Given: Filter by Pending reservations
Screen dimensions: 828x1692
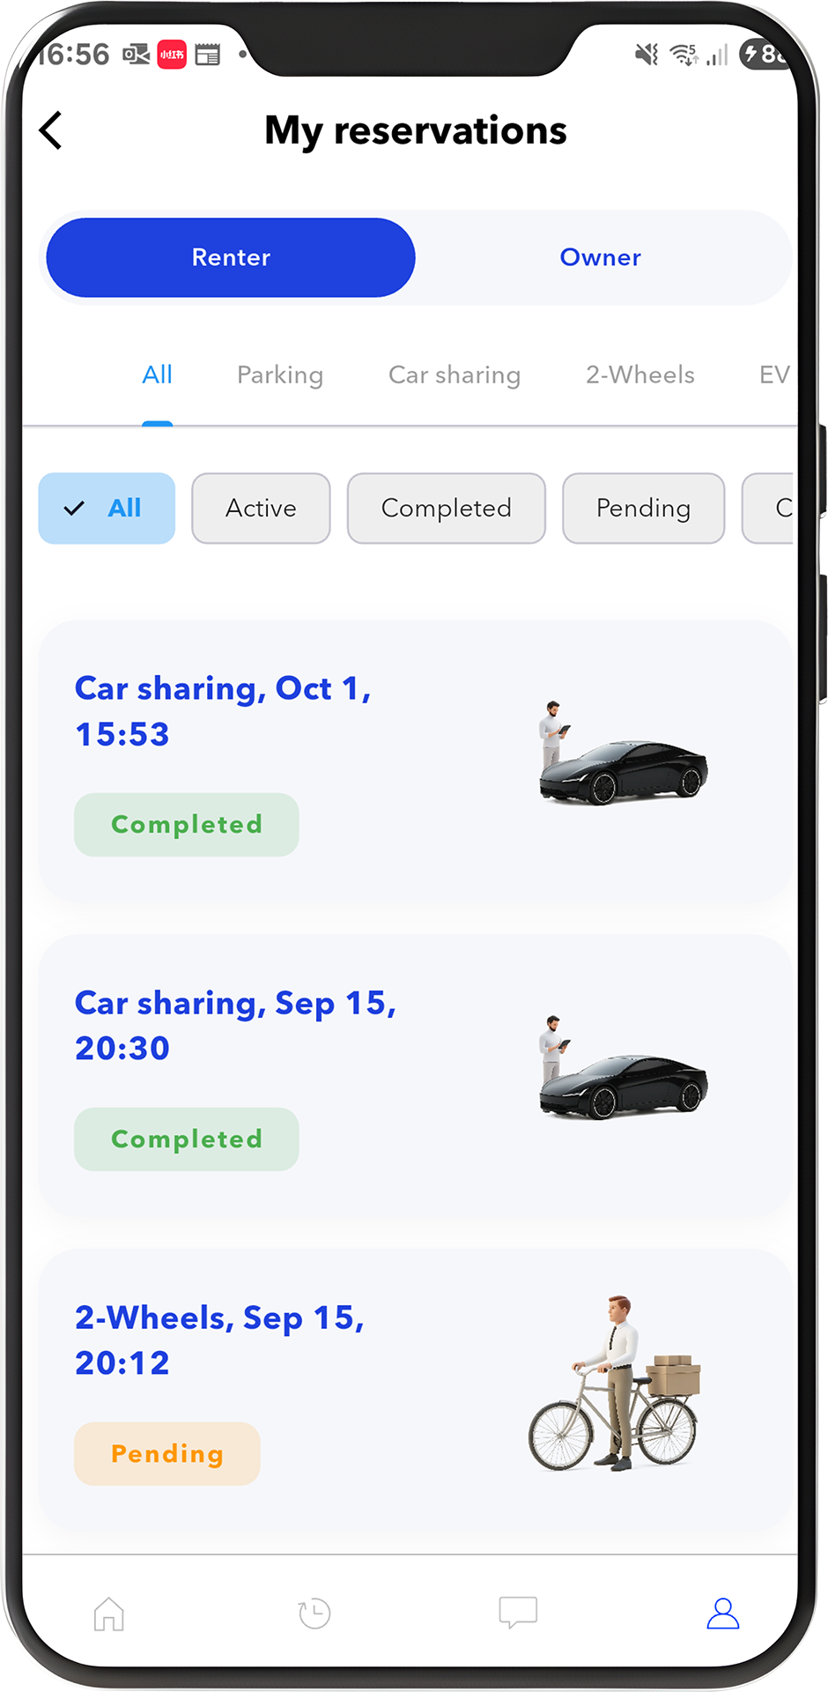Looking at the screenshot, I should (643, 508).
